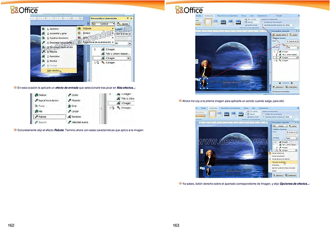Image resolution: width=330 pixels, height=233 pixels.
Task: Select the Hilo effect icon
Action: [x=35, y=111]
